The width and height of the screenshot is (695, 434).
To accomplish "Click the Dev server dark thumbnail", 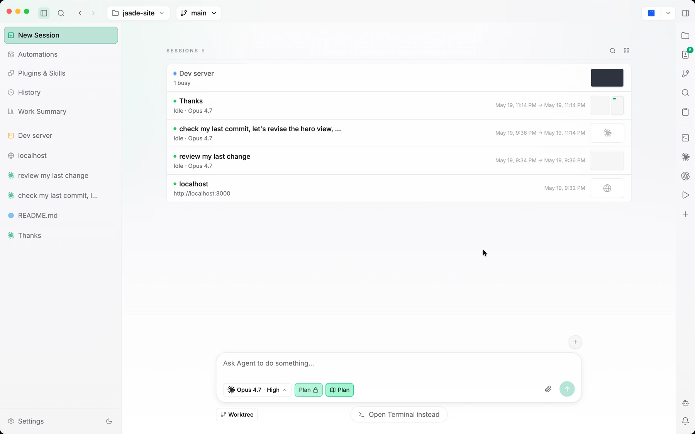I will point(607,78).
